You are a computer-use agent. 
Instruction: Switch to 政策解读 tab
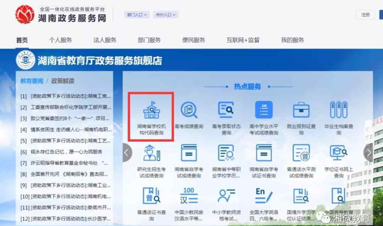tap(62, 81)
